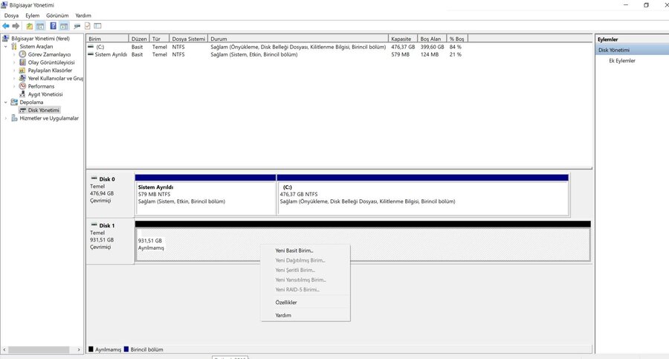This screenshot has height=359, width=669.
Task: Open the Dosya menu
Action: tap(11, 16)
